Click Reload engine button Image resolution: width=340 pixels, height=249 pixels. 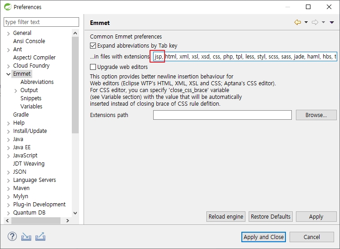[226, 216]
